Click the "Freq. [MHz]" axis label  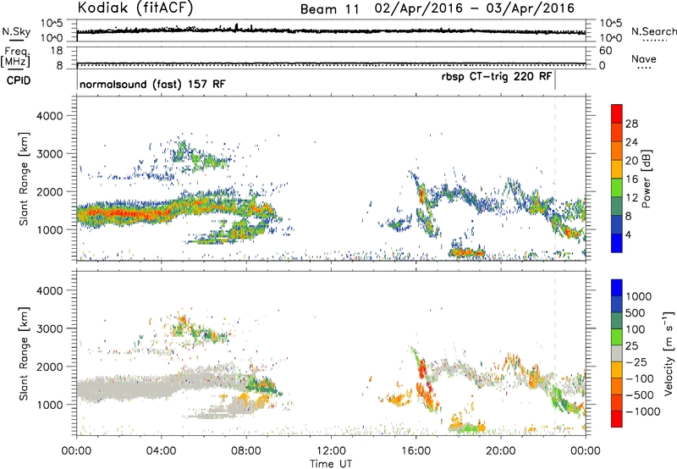coord(15,58)
